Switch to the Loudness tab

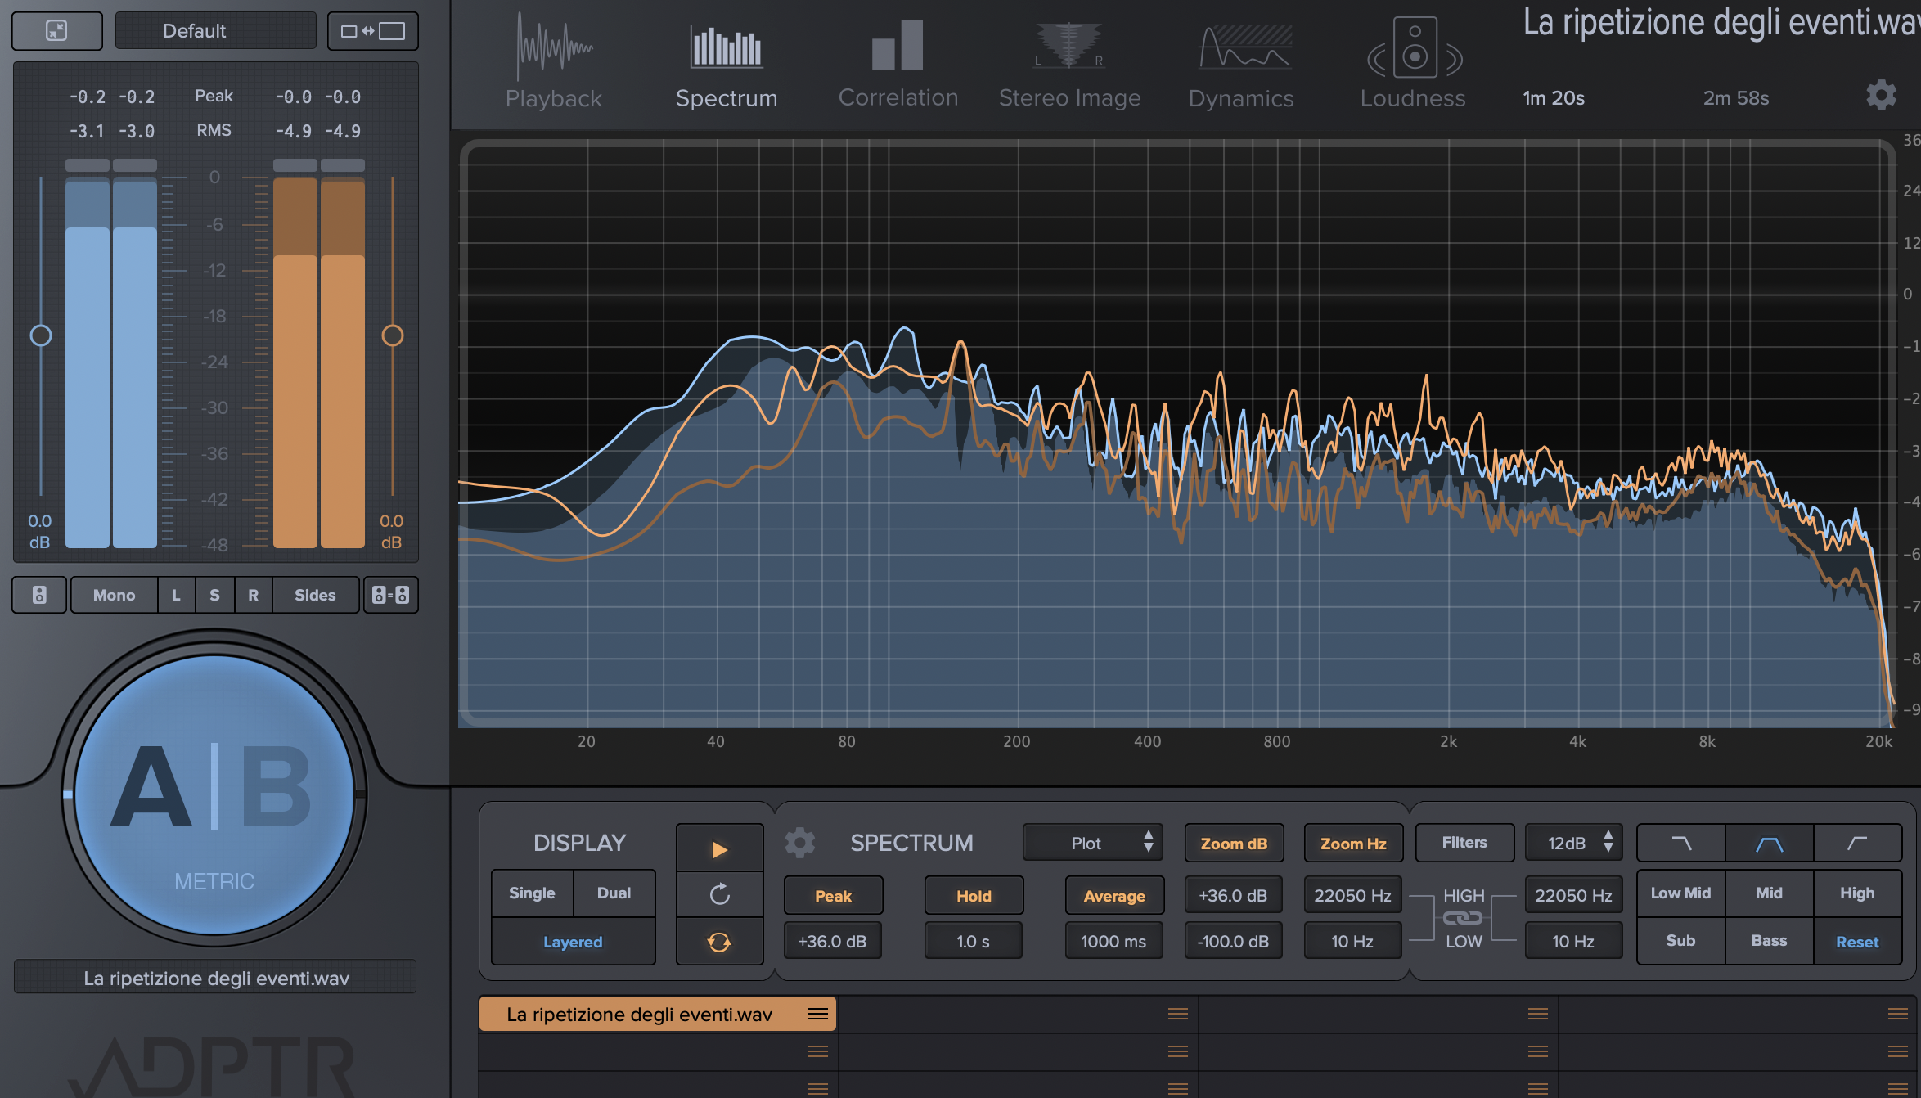coord(1413,65)
